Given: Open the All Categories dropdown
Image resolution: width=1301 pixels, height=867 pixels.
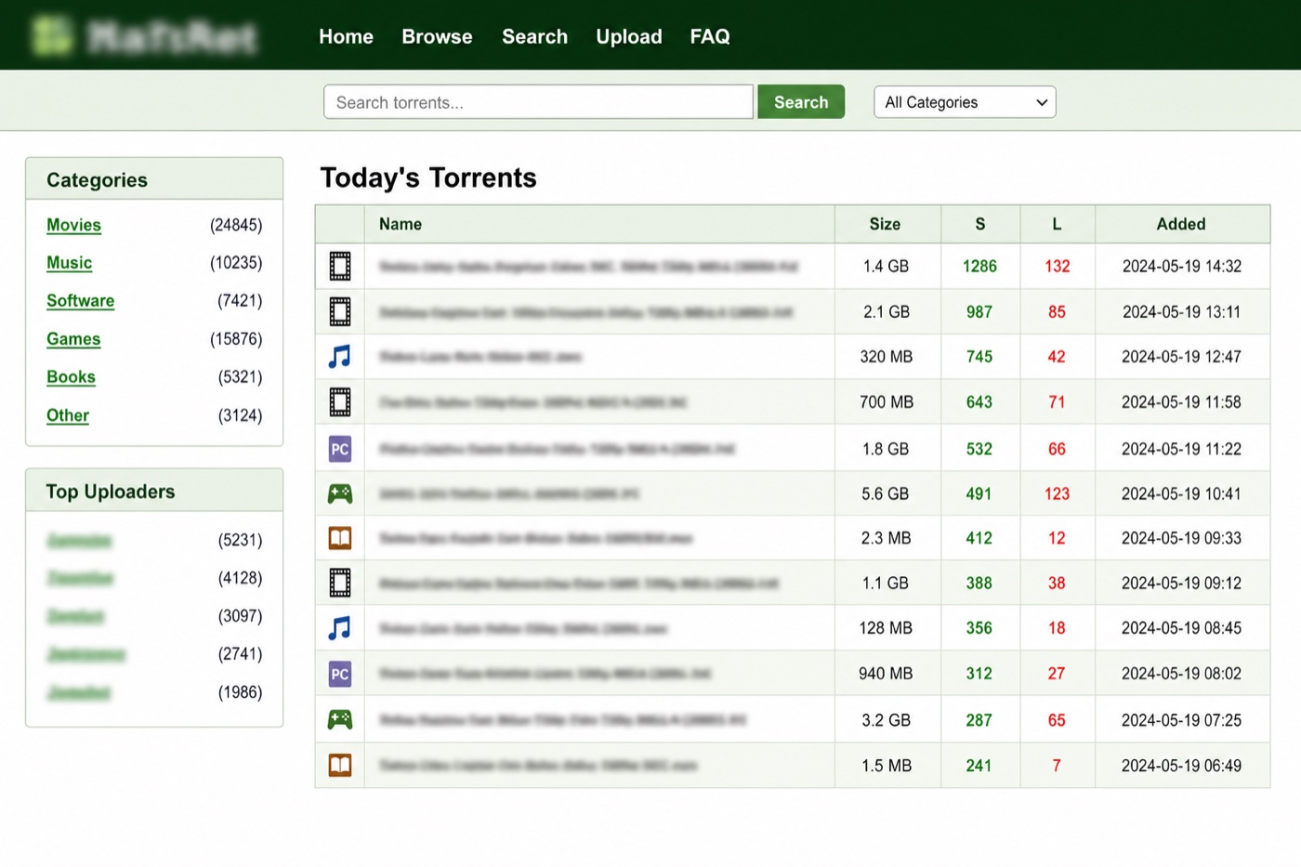Looking at the screenshot, I should [x=965, y=102].
